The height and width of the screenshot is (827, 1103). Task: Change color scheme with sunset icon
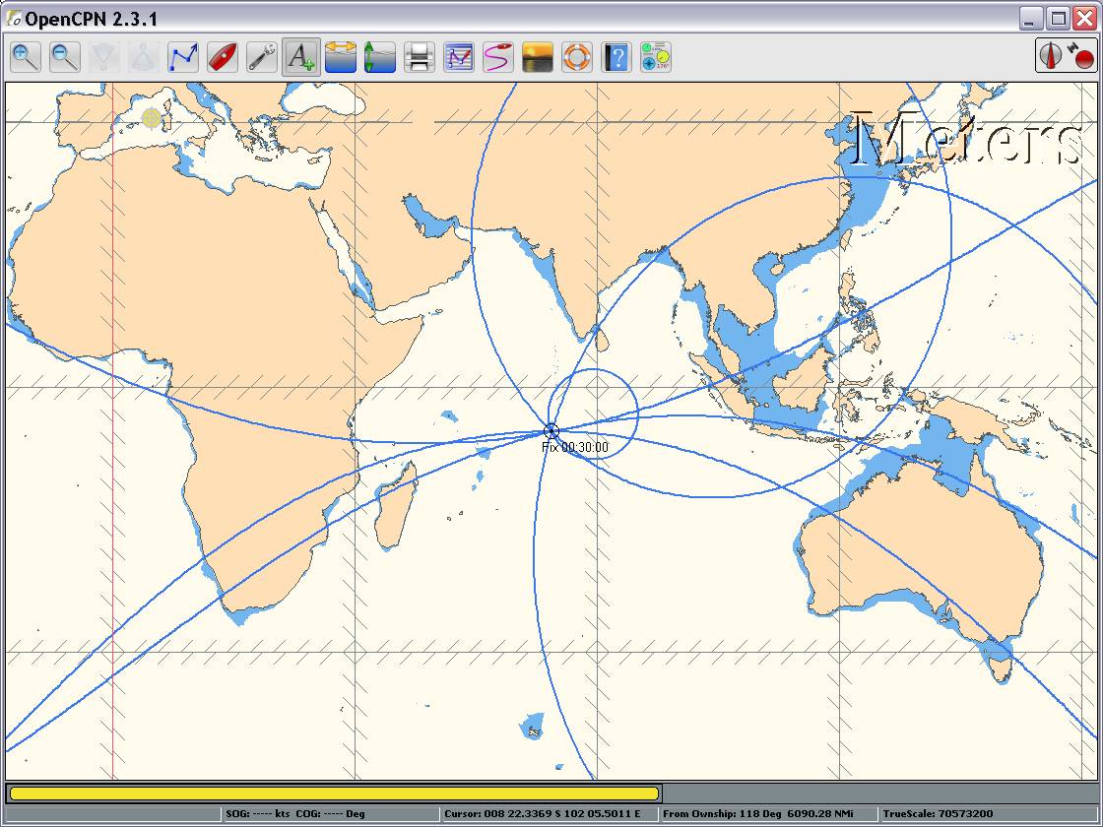538,57
